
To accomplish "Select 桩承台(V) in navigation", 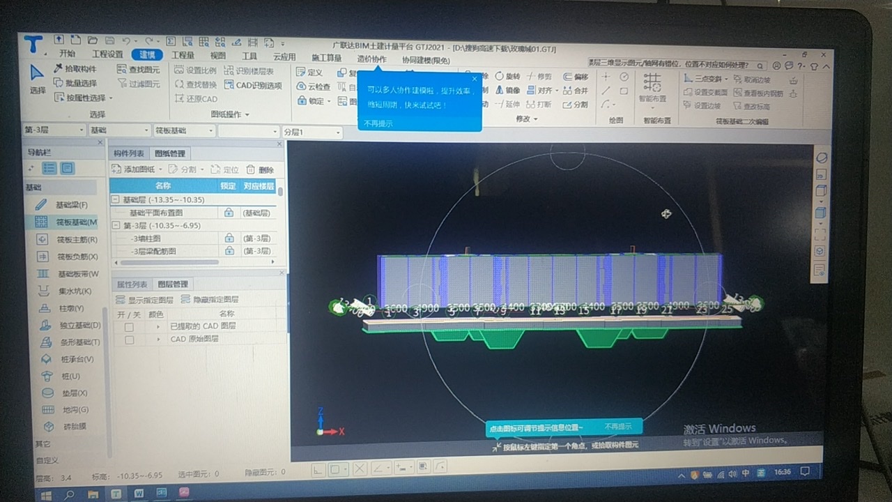I will point(68,359).
